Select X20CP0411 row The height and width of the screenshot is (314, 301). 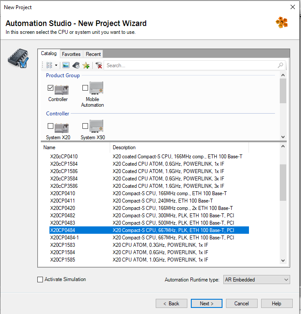pos(149,201)
